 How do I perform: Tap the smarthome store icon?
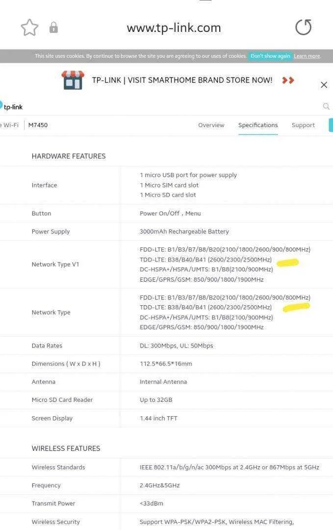pyautogui.click(x=73, y=80)
